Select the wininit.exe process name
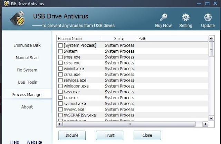The image size is (221, 144). [x=74, y=69]
